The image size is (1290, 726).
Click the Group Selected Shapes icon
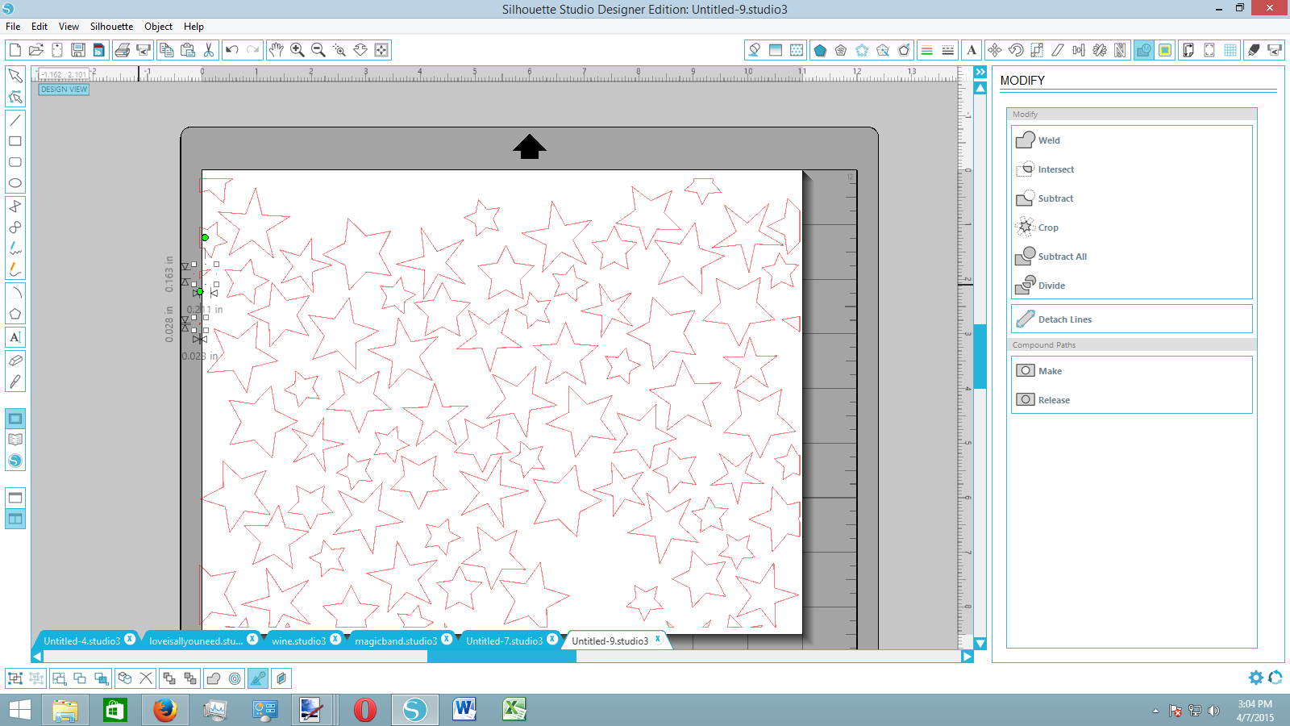(15, 678)
